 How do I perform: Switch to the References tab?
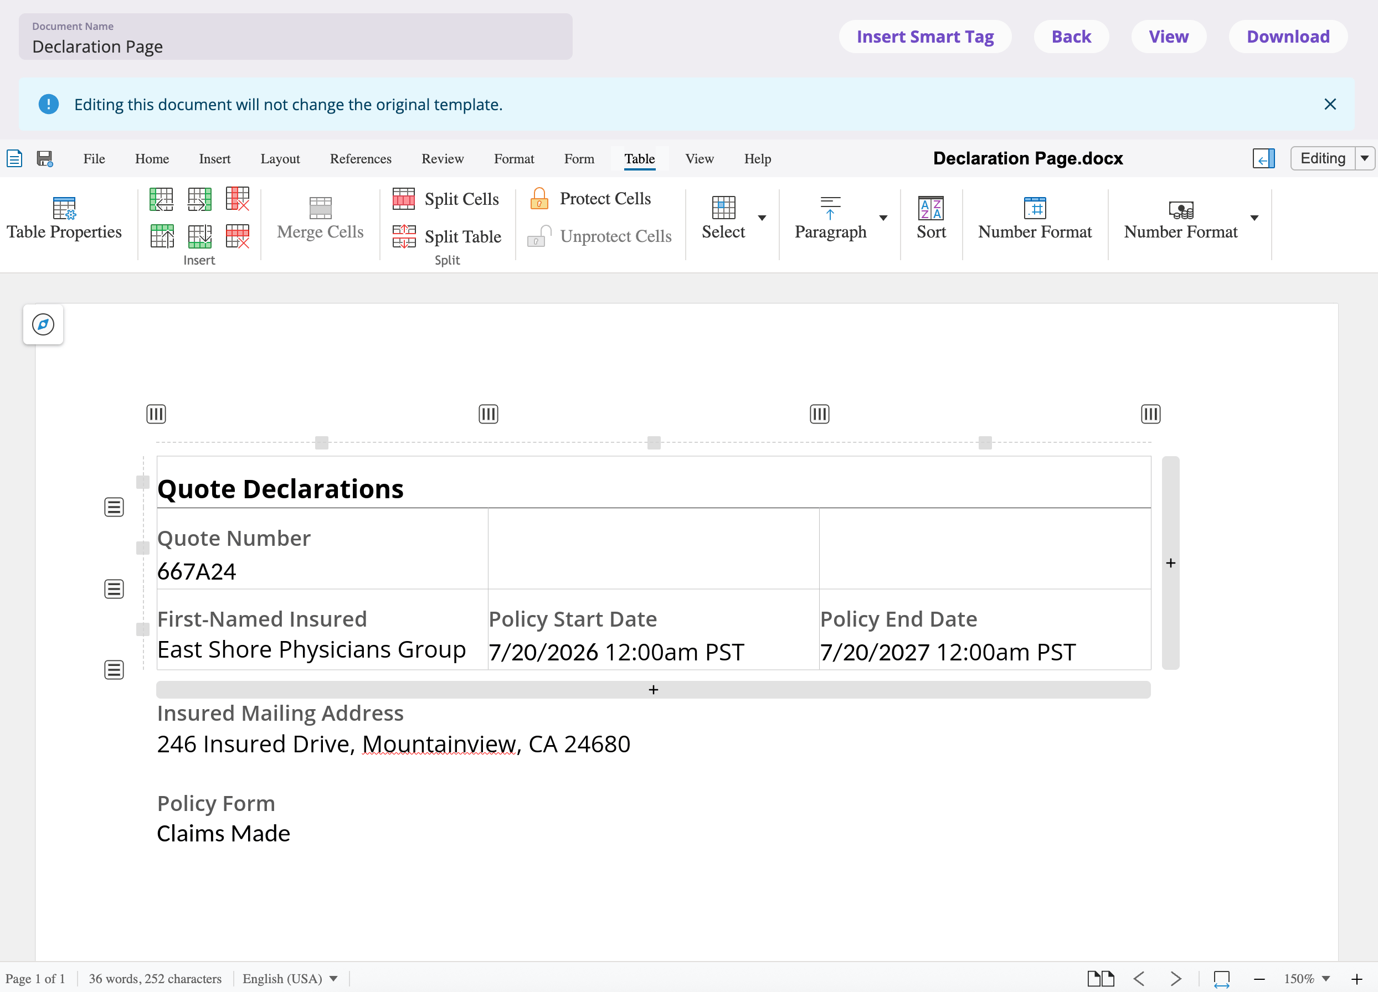[x=361, y=159]
